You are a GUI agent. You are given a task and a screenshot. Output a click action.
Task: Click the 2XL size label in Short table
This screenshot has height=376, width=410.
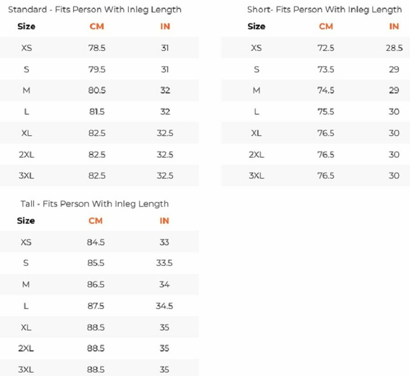coord(256,155)
